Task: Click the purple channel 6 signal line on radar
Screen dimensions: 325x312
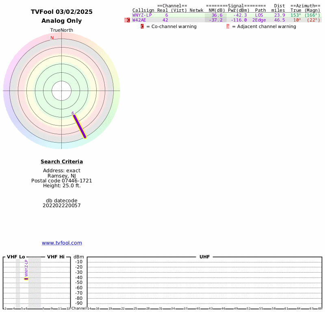Action: 80,127
